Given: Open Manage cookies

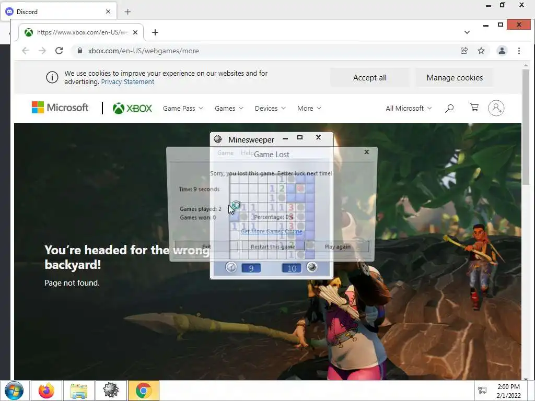Looking at the screenshot, I should (455, 78).
